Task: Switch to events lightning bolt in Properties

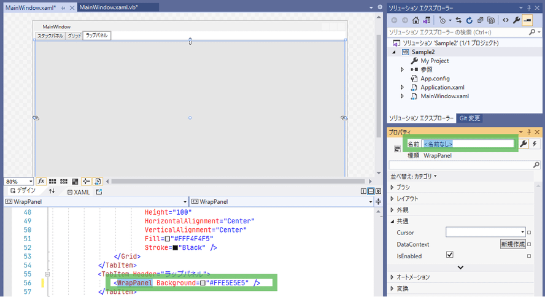Action: coord(535,144)
